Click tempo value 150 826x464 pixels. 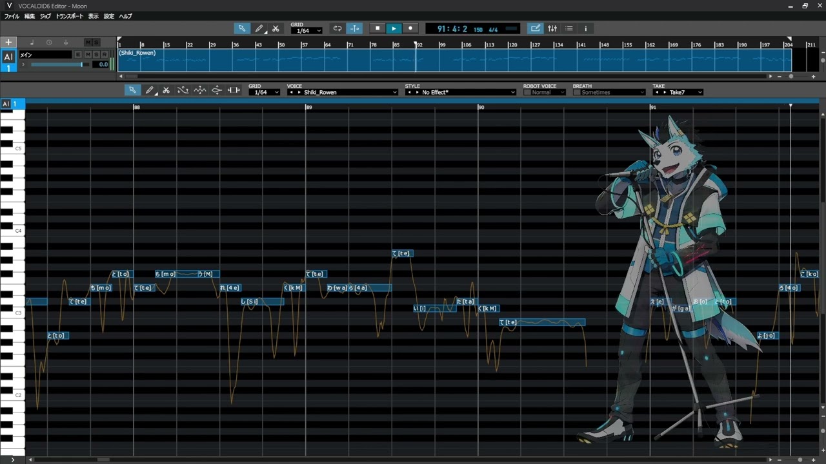pos(478,30)
